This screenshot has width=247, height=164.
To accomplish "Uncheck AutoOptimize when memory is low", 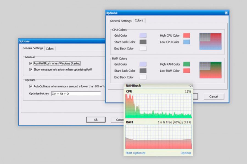I will [x=31, y=86].
